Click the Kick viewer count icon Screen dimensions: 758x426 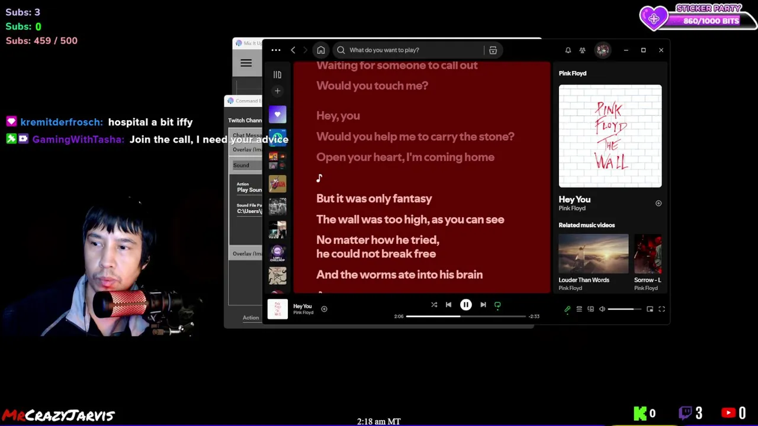click(x=640, y=413)
